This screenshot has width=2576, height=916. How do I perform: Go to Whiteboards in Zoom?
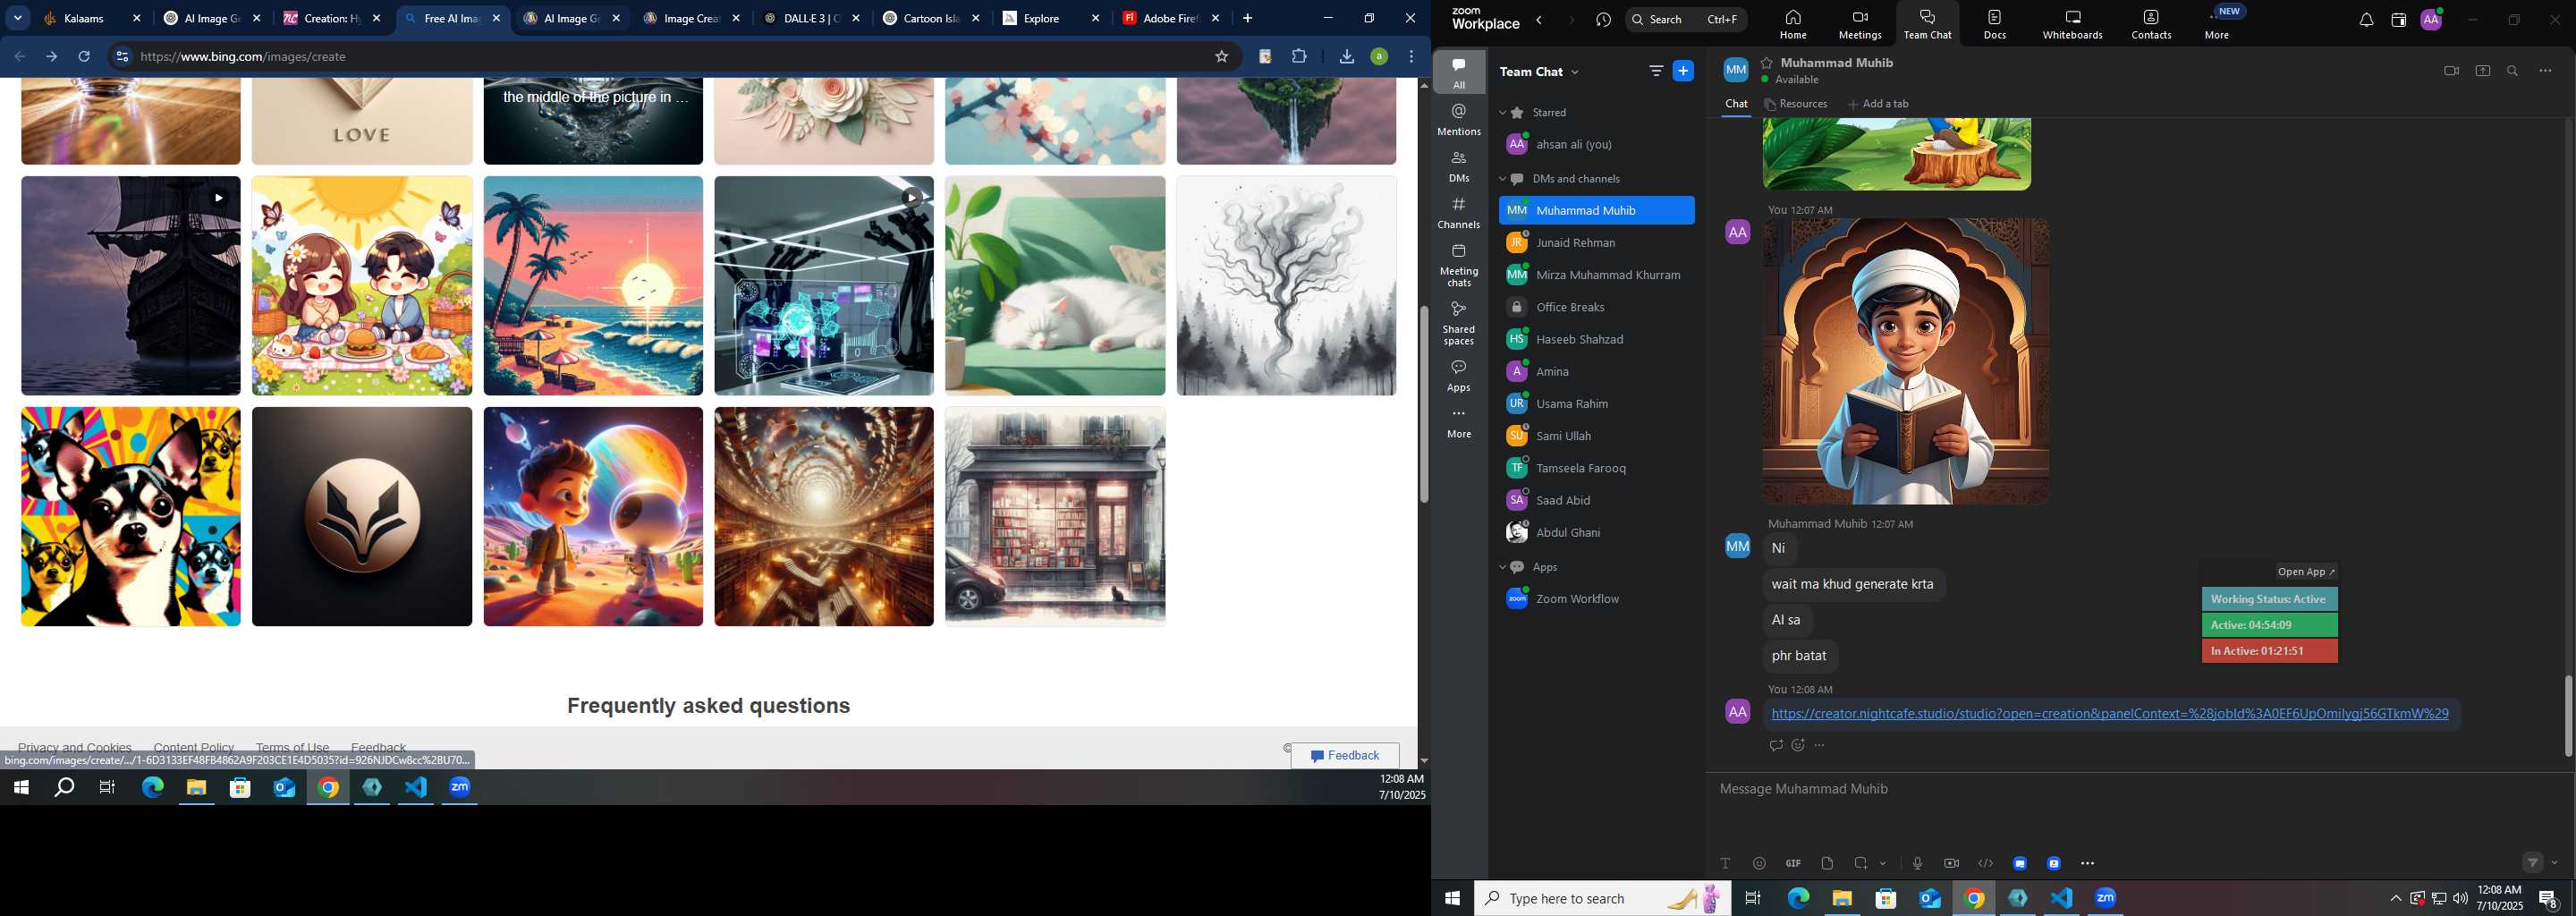pyautogui.click(x=2072, y=24)
